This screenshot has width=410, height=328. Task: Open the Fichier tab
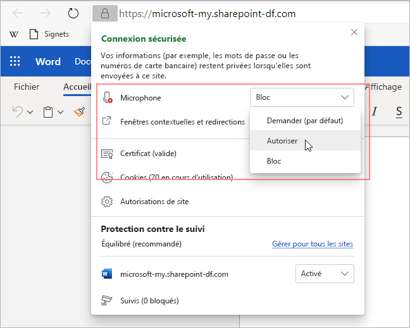(x=27, y=87)
